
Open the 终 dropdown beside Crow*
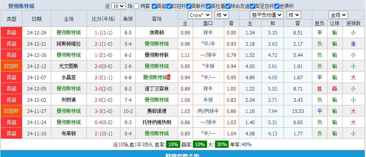point(222,15)
